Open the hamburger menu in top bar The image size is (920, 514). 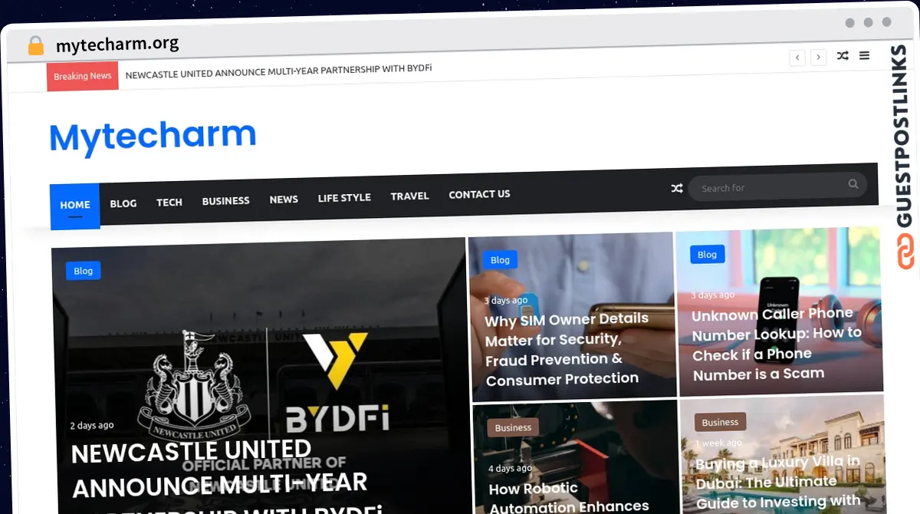coord(864,55)
